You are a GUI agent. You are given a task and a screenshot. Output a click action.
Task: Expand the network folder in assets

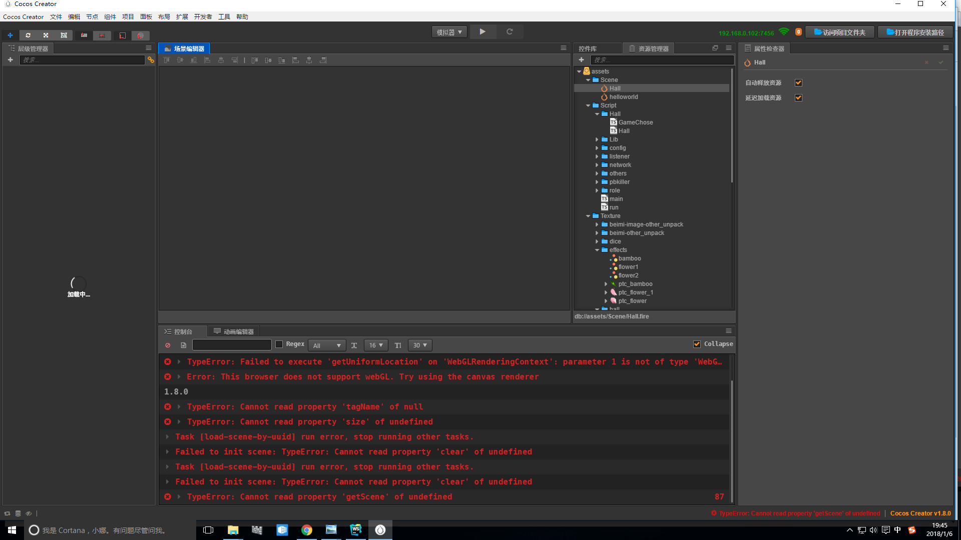597,165
